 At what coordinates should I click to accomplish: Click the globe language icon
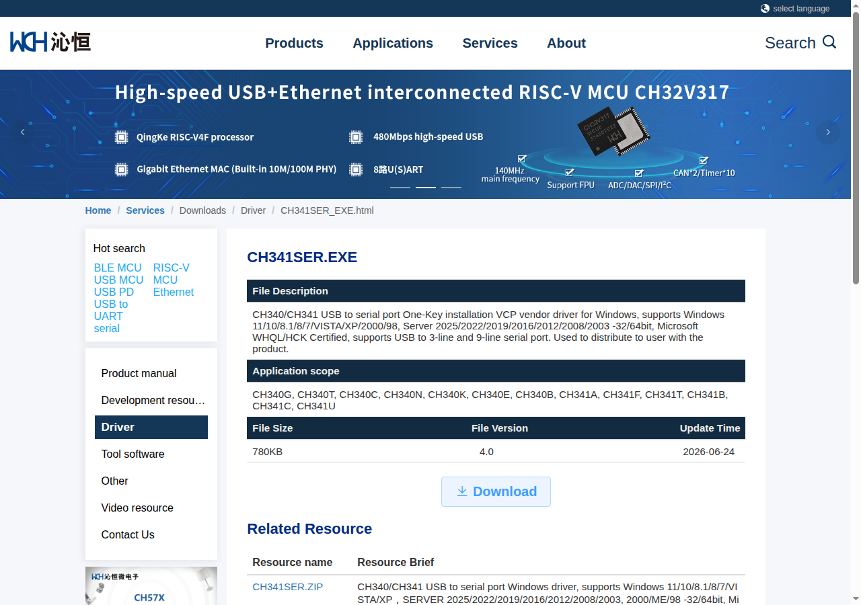tap(765, 9)
